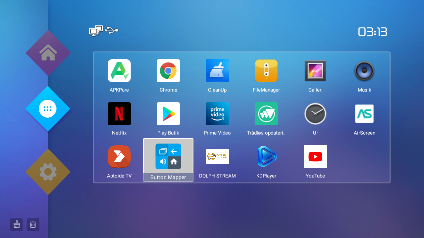The width and height of the screenshot is (424, 238).
Task: Open the Galleri app
Action: pos(315,71)
